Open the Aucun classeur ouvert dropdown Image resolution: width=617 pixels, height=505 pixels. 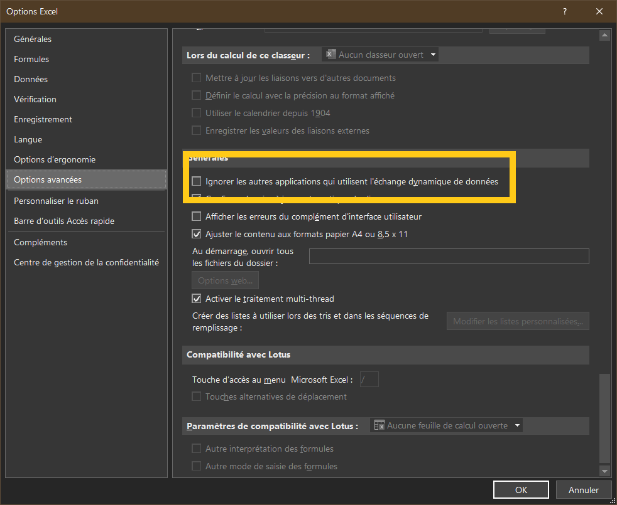coord(380,55)
